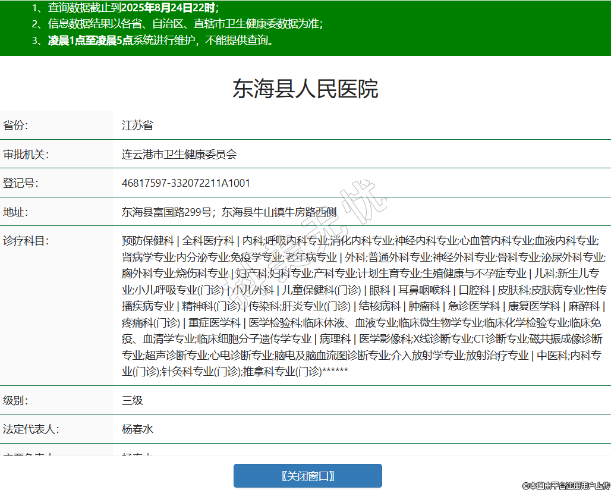Click registration number 46817597-332072211A1001
This screenshot has width=611, height=490.
[x=186, y=183]
